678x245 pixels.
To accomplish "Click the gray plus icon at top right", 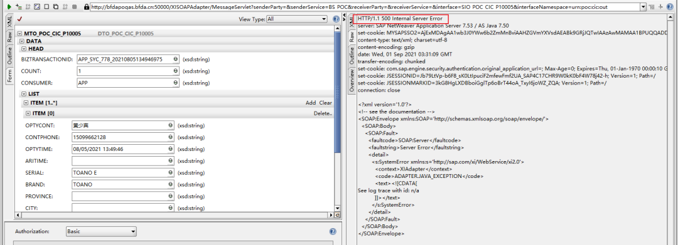I will 660,7.
